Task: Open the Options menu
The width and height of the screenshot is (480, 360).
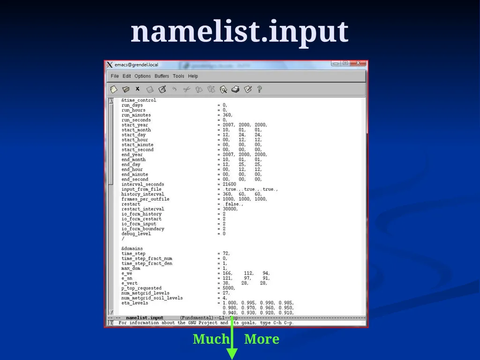Action: (x=142, y=76)
